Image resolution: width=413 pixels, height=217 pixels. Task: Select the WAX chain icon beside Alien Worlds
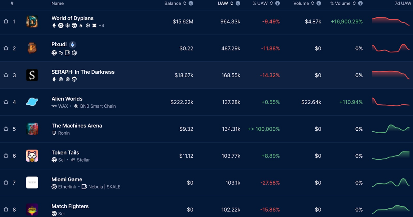point(54,106)
